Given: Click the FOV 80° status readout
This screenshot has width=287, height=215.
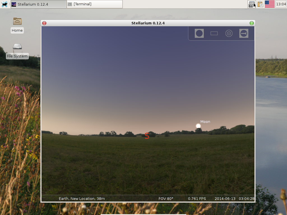Looking at the screenshot, I should tap(166, 198).
